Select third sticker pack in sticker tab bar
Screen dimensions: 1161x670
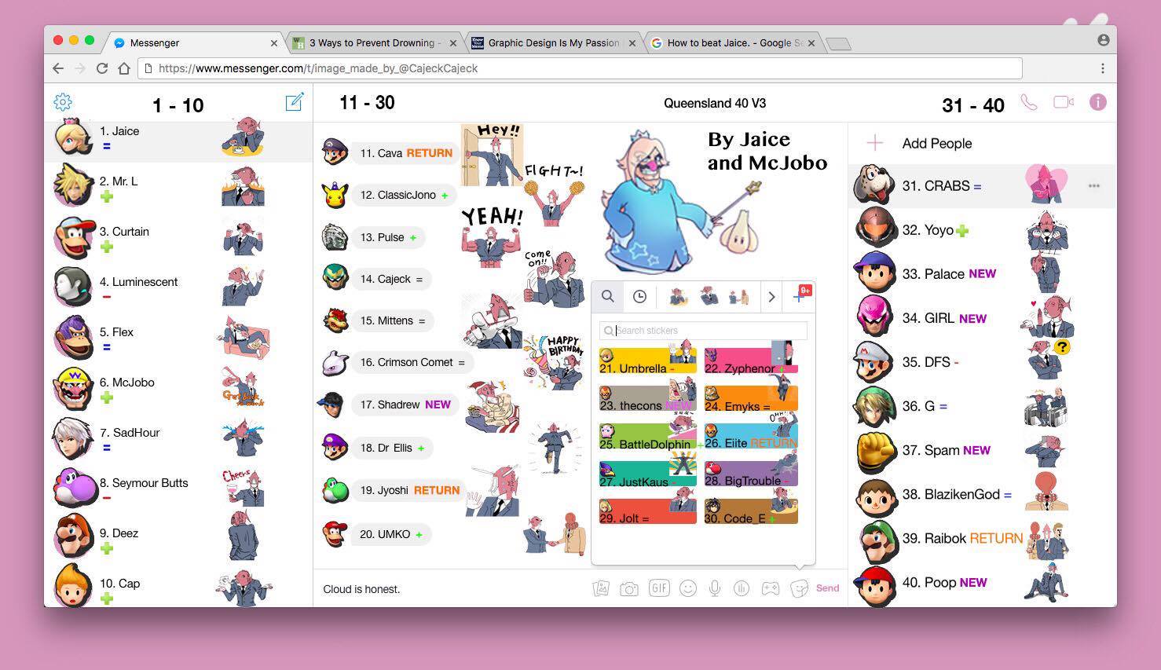(739, 296)
